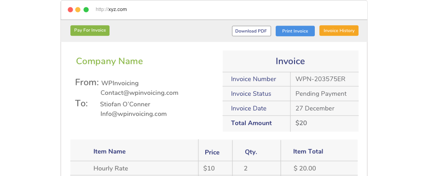The height and width of the screenshot is (176, 434).
Task: Click the xyz.com address bar URL
Action: click(111, 9)
